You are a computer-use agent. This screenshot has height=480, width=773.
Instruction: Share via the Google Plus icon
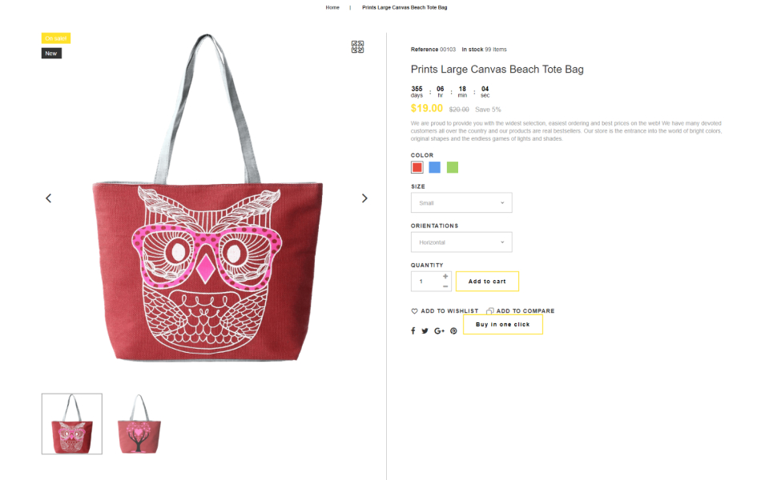coord(439,331)
